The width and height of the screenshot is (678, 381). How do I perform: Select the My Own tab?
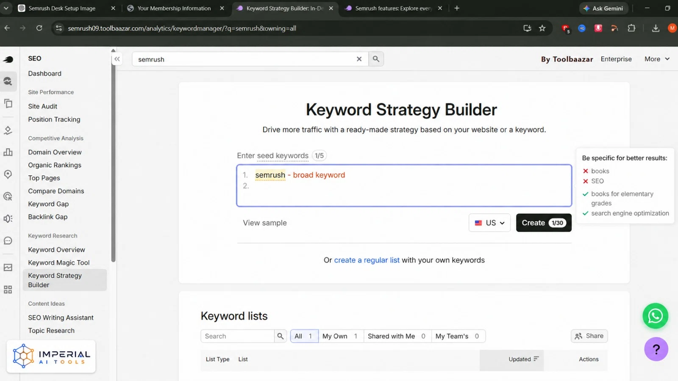pyautogui.click(x=340, y=336)
